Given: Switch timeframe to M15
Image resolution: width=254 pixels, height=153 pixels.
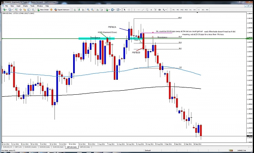Looking at the screenshot, I should click(182, 10).
